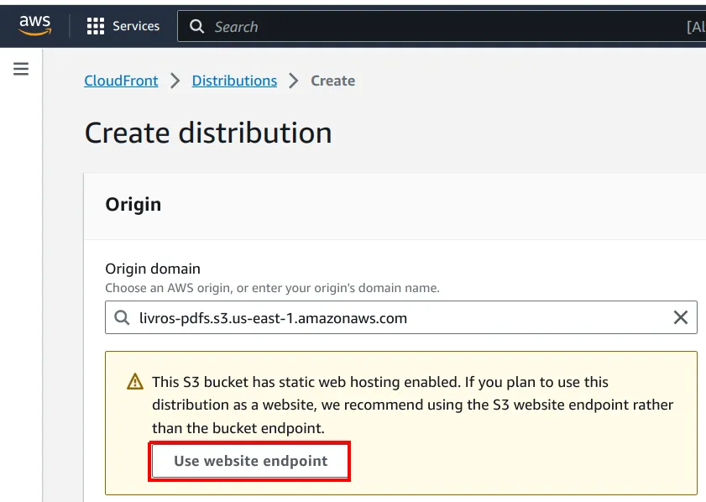Click inside the top Search bar
Image resolution: width=706 pixels, height=502 pixels.
coord(442,27)
